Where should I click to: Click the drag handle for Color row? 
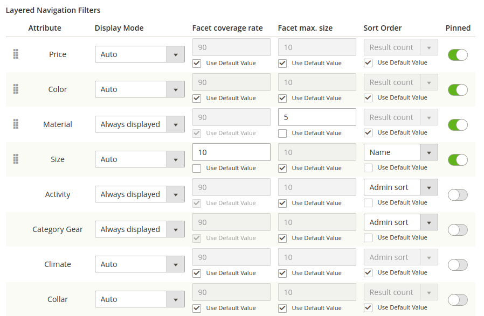click(x=16, y=89)
